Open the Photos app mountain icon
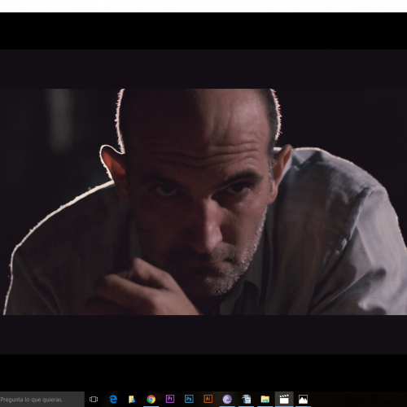The height and width of the screenshot is (407, 407). [303, 399]
